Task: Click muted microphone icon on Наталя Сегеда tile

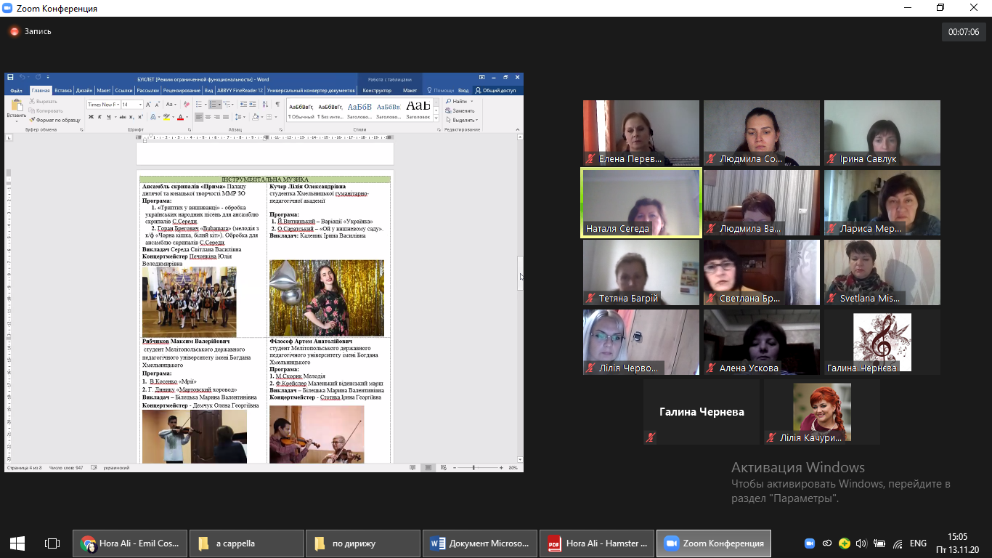Action: click(591, 229)
